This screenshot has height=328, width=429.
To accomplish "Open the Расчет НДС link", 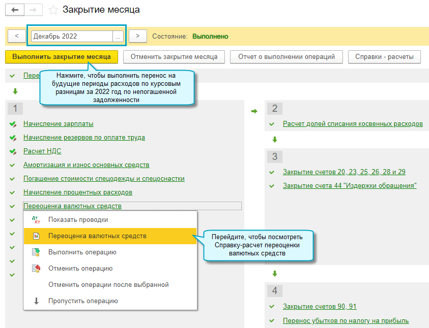I will [42, 151].
